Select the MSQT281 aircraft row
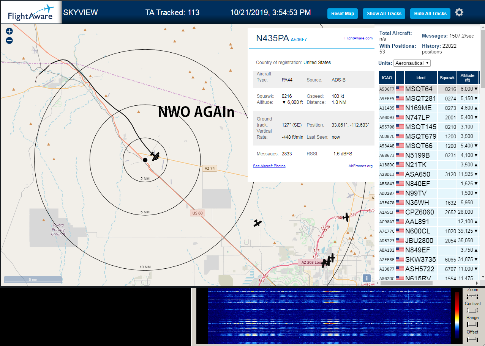Viewport: 485px width, 346px height. 429,98
